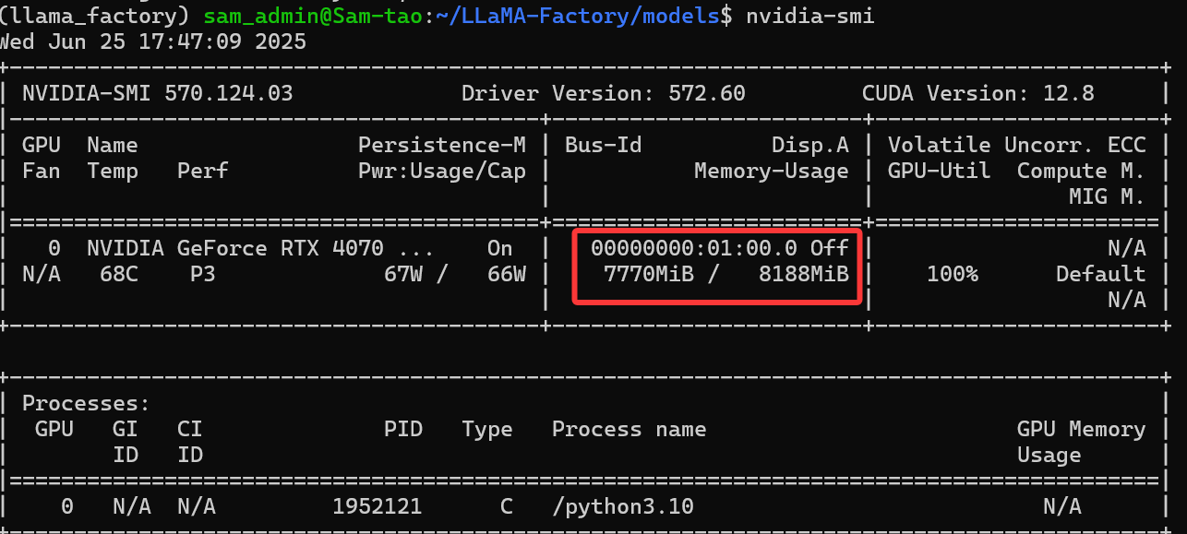The height and width of the screenshot is (534, 1187).
Task: Click the typed command "nvidia-smi"
Action: [x=809, y=16]
